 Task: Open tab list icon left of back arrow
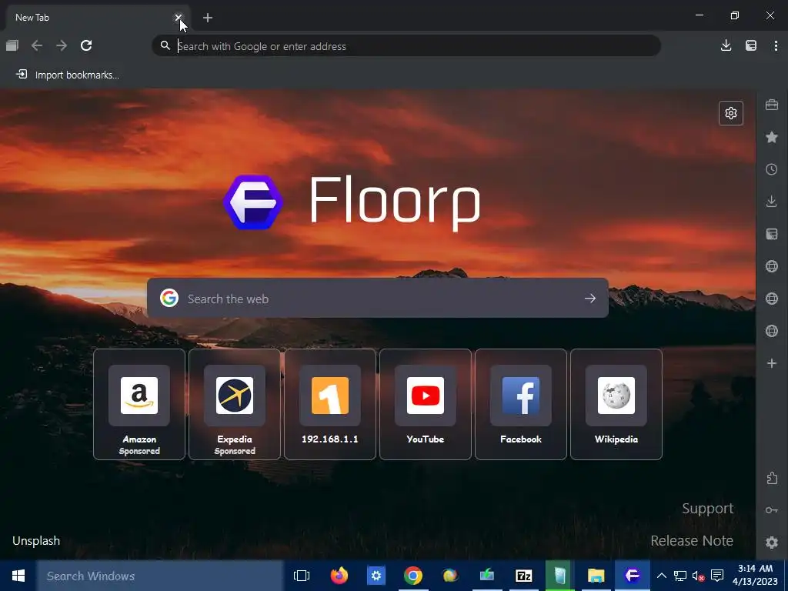[x=12, y=45]
